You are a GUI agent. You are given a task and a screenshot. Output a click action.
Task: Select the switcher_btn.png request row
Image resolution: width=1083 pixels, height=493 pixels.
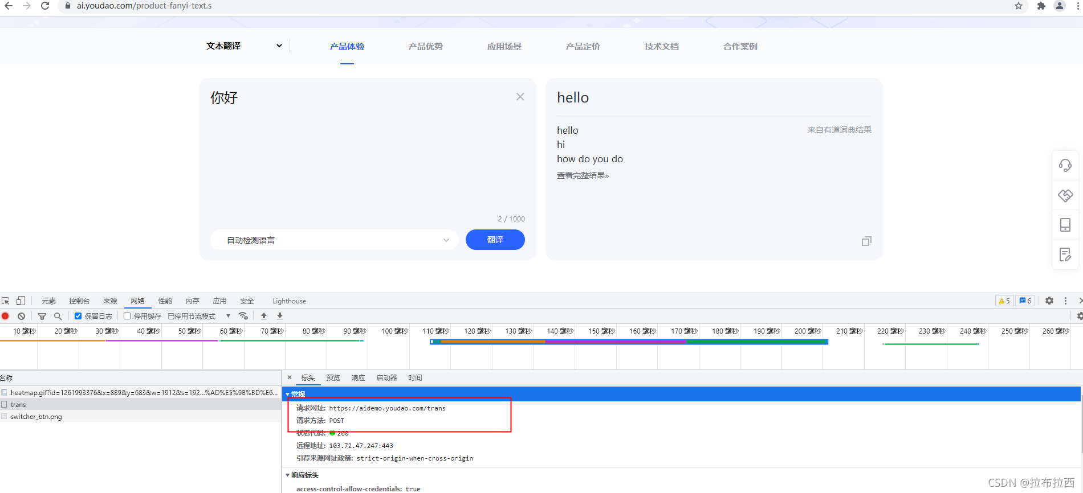pos(141,416)
